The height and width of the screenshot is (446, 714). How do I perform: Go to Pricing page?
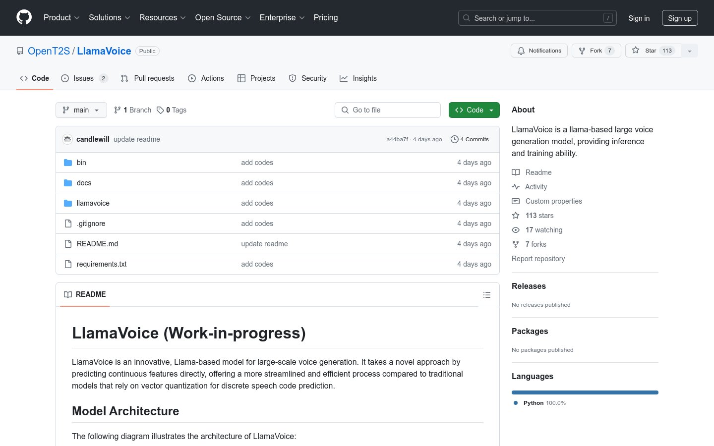click(326, 17)
